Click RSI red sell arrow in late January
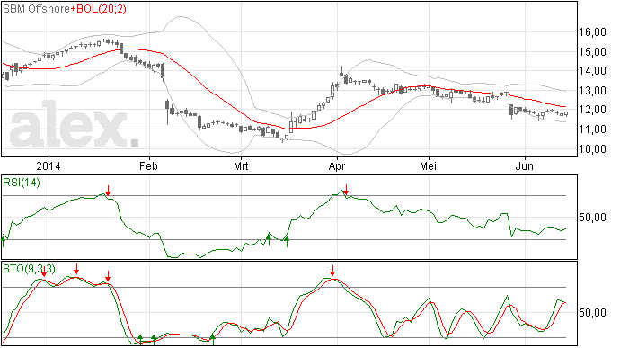Image resolution: width=620 pixels, height=348 pixels. (108, 190)
